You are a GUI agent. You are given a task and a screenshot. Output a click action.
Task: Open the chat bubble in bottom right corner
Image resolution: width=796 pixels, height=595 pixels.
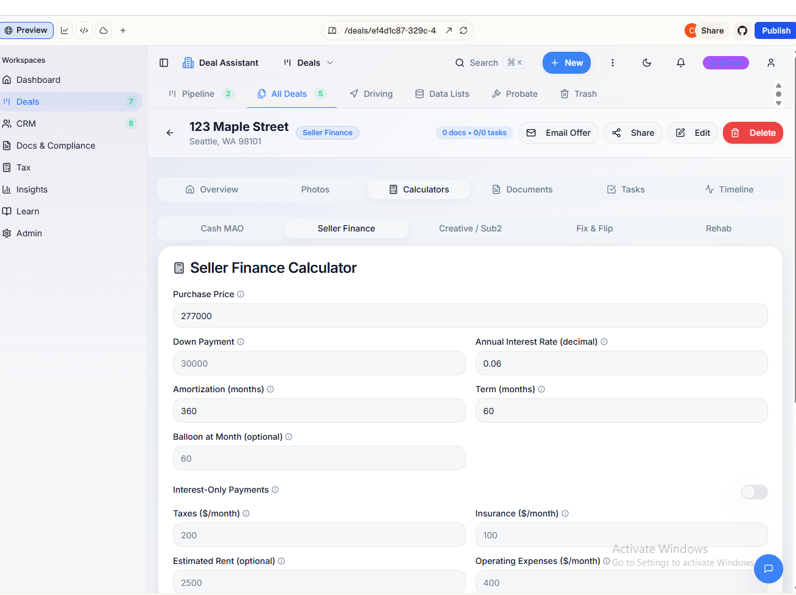[x=768, y=569]
